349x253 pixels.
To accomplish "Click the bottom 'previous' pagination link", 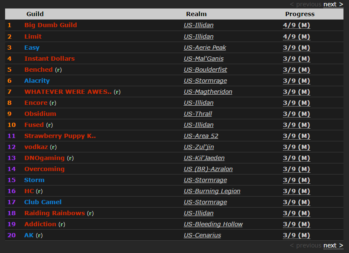I will pyautogui.click(x=306, y=245).
